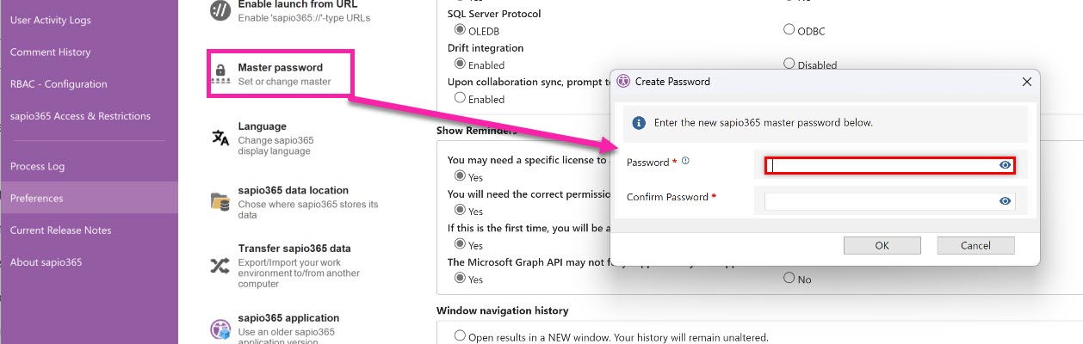Click the sapio365 data location folder icon

coord(220,202)
